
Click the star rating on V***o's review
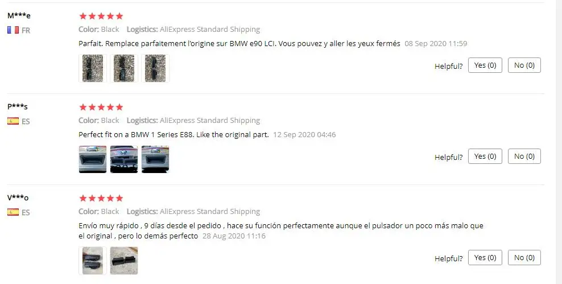[101, 198]
